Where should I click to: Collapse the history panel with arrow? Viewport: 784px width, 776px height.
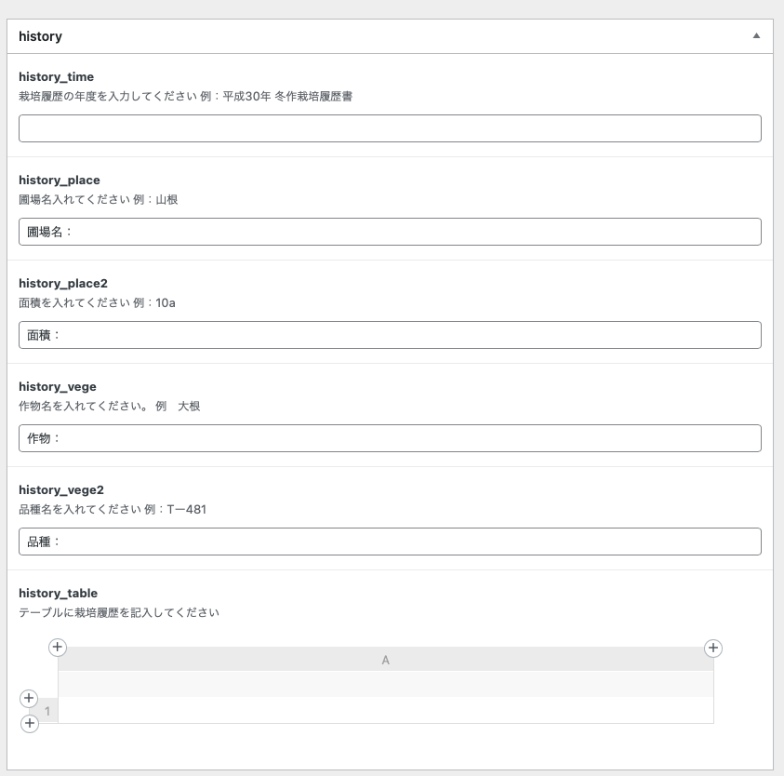pos(756,36)
